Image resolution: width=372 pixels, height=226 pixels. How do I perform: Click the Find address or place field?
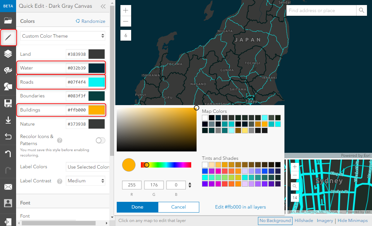point(321,10)
